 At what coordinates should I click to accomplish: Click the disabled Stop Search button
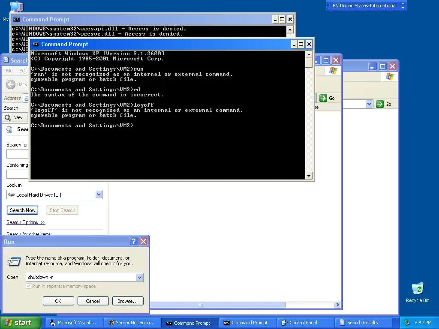pos(63,210)
